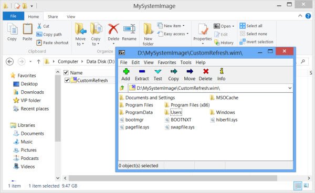Click the Paste icon in Explorer ribbon
Viewport: 315px width, 193px height.
27,29
